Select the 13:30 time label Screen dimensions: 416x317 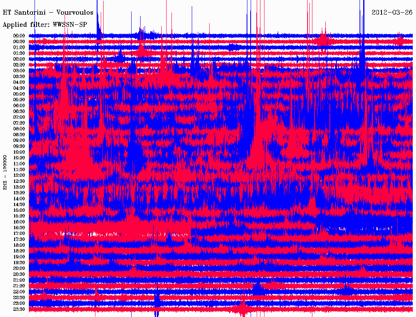coord(19,193)
